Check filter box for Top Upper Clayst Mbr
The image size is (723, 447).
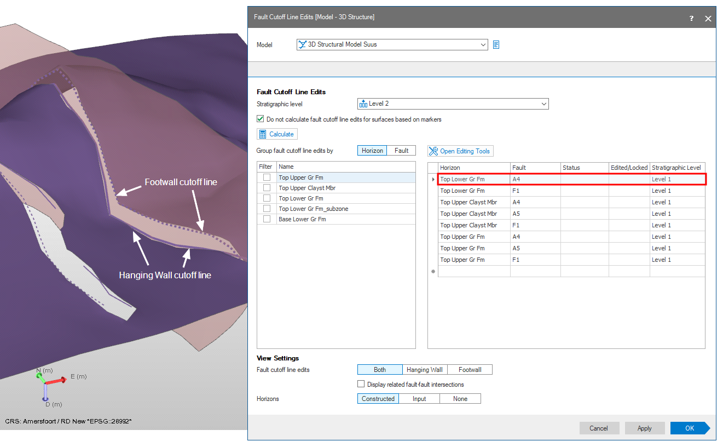(x=267, y=188)
